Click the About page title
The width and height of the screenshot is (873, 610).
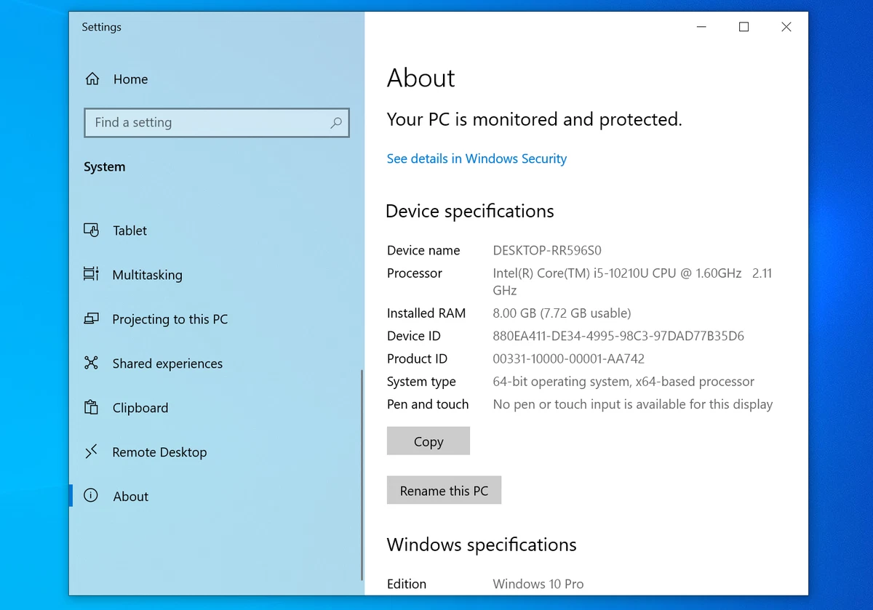pyautogui.click(x=421, y=78)
